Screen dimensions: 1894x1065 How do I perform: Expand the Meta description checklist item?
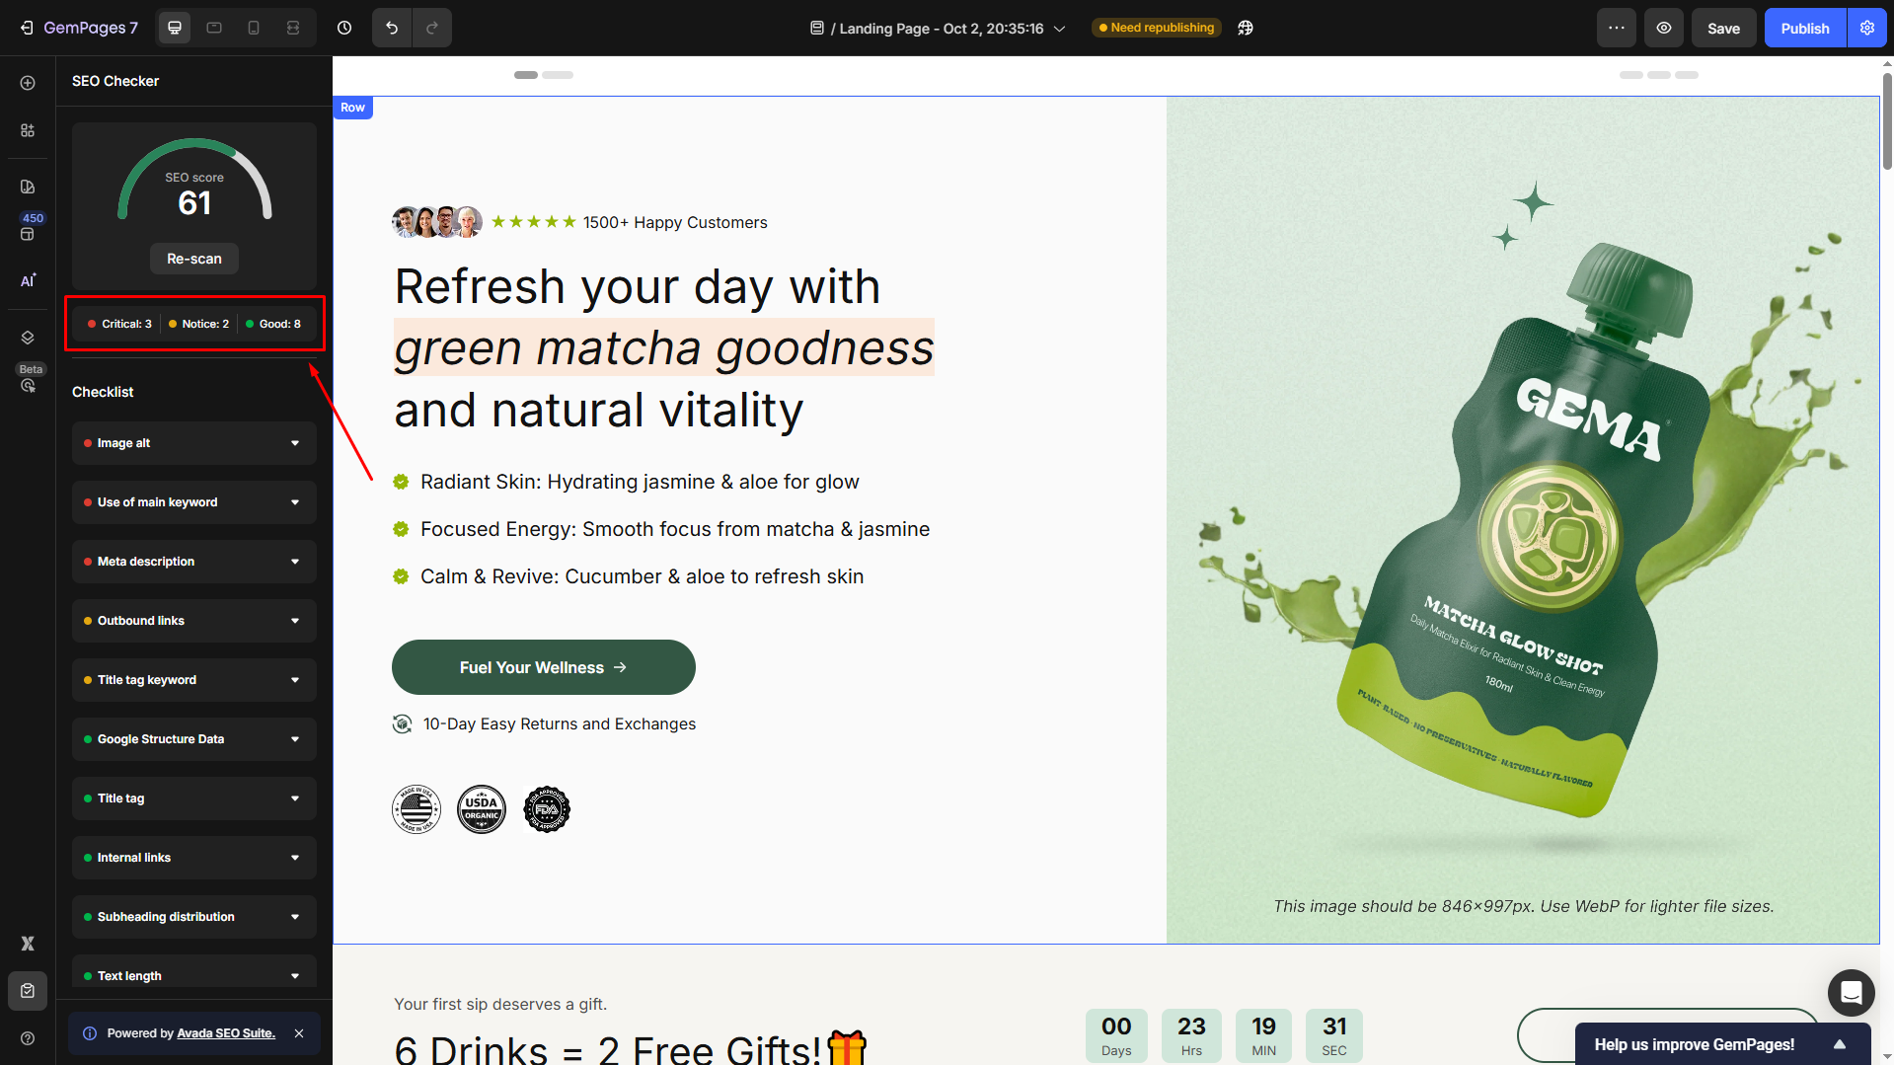[x=194, y=562]
